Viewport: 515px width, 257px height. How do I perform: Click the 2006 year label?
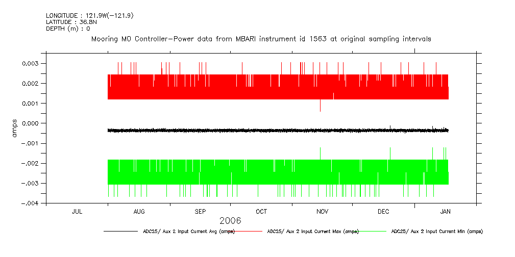point(230,221)
